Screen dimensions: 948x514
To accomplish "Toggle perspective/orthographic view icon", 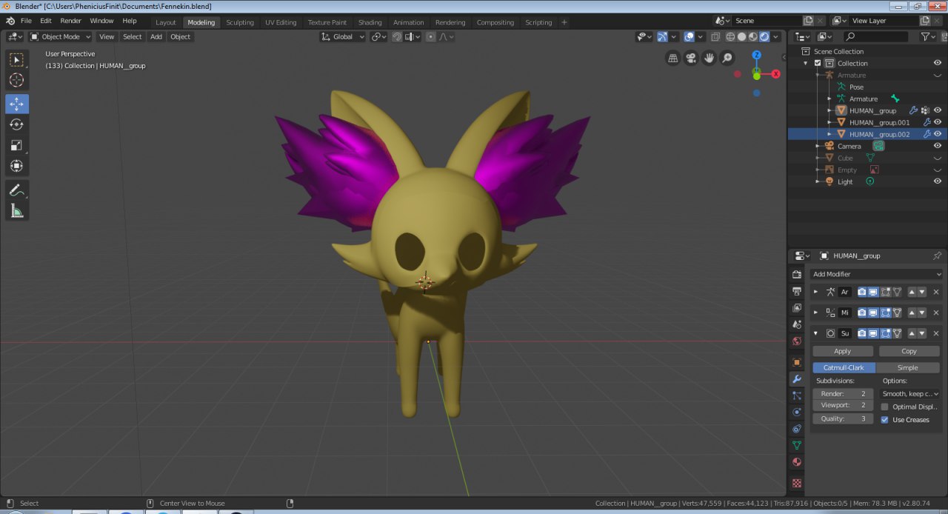I will coord(673,58).
